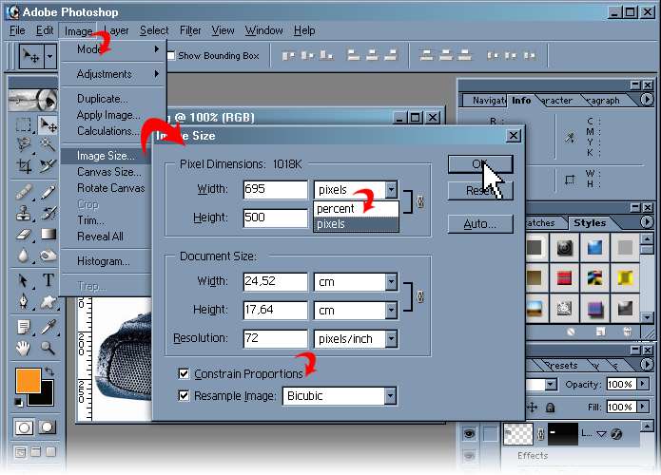Click Reset in Image Size dialog

tap(480, 191)
